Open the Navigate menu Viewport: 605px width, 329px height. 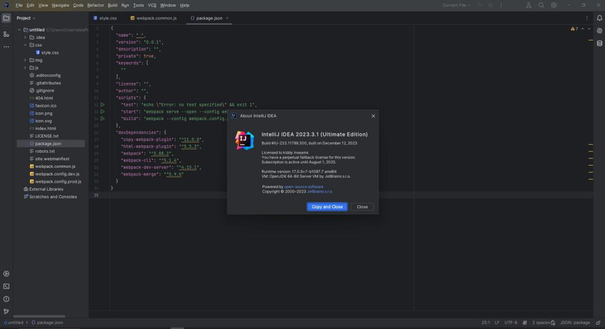coord(60,5)
